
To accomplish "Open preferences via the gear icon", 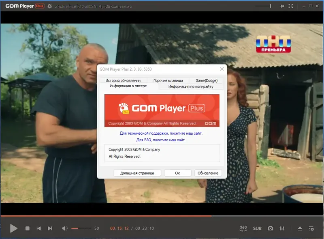I will tap(49, 6).
